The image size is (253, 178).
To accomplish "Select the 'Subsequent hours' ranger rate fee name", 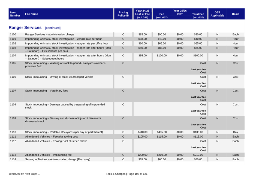I will tap(68, 57).
